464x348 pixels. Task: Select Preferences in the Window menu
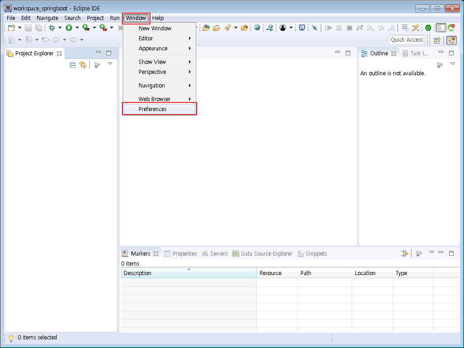pyautogui.click(x=159, y=109)
